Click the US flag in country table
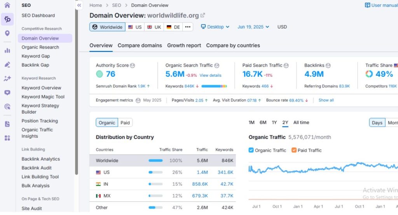The height and width of the screenshot is (215, 398). coord(98,172)
